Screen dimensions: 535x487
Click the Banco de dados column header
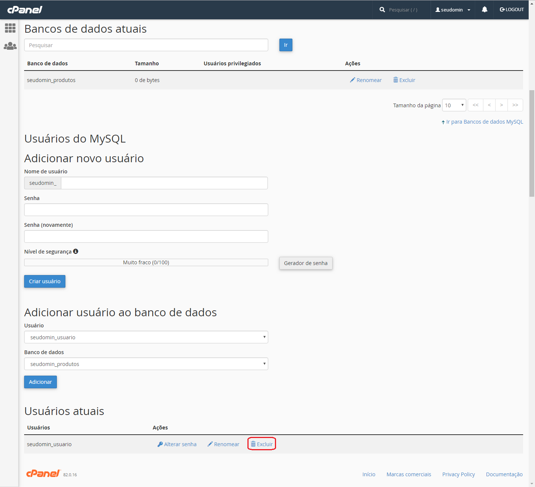pyautogui.click(x=47, y=63)
